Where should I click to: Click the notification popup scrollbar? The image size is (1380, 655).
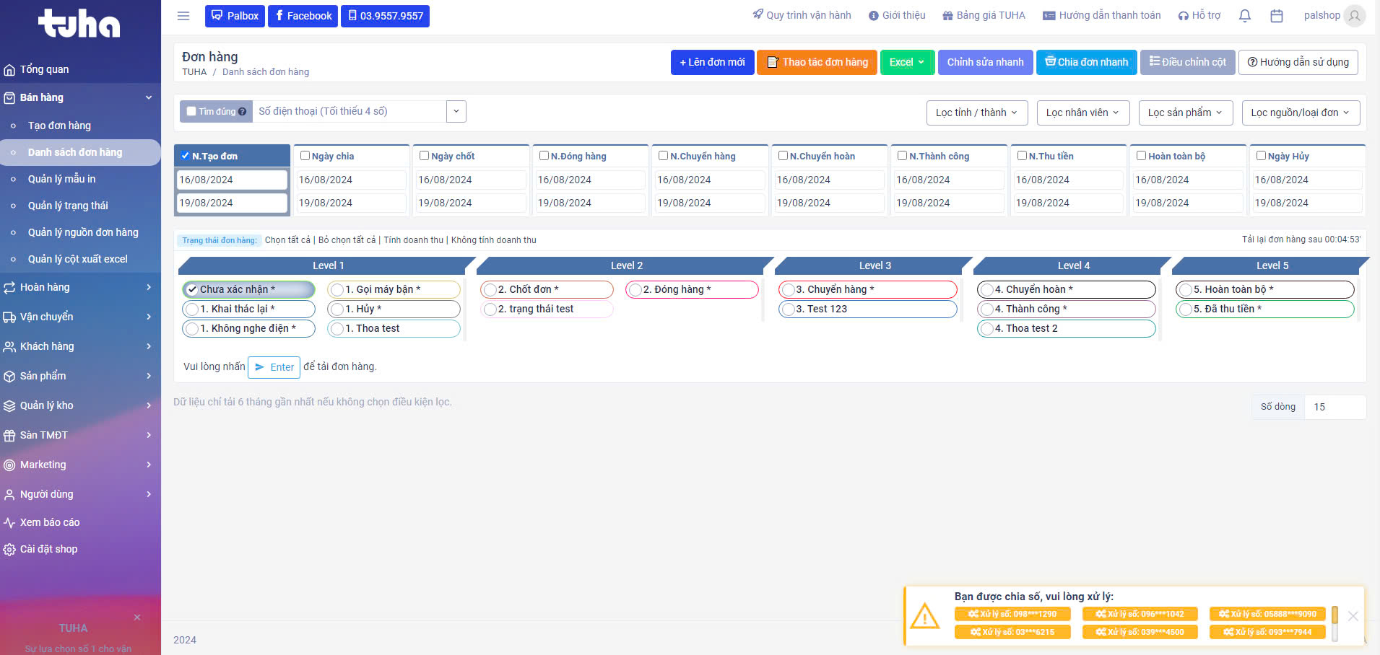[x=1335, y=623]
